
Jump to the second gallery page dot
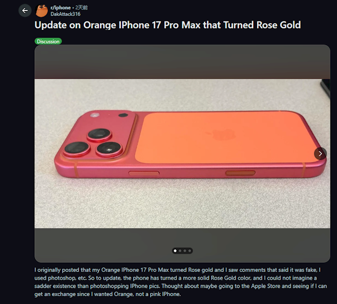pos(180,251)
